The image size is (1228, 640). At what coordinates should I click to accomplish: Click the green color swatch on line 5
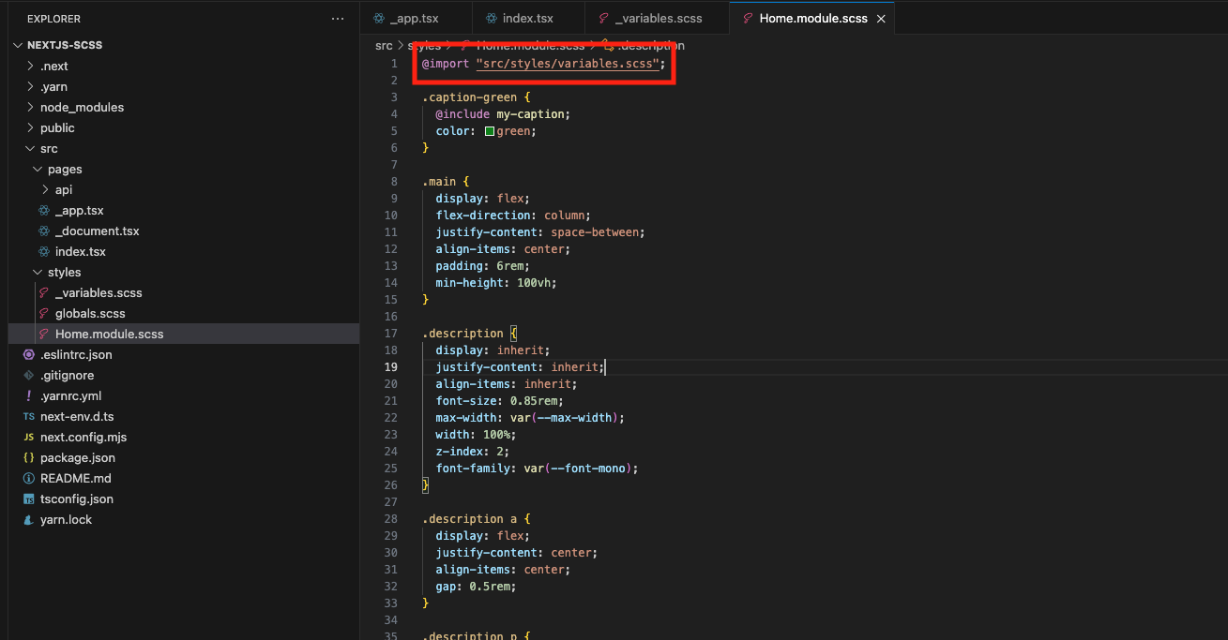pos(490,131)
